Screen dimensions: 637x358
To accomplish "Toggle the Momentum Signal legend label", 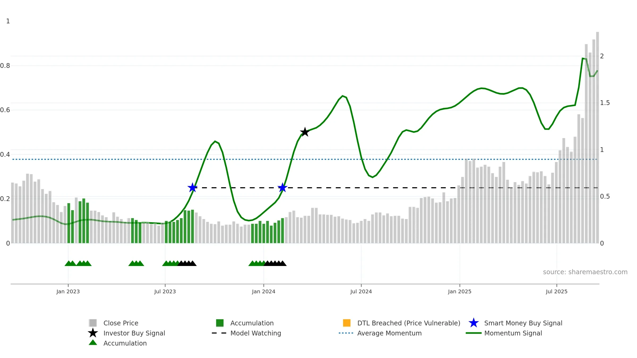I will point(513,333).
